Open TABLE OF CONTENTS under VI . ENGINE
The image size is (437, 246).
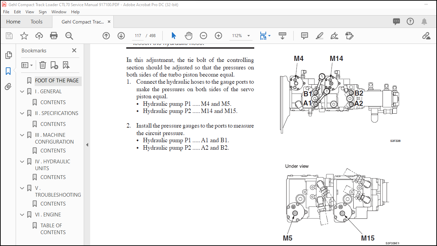coord(53,229)
